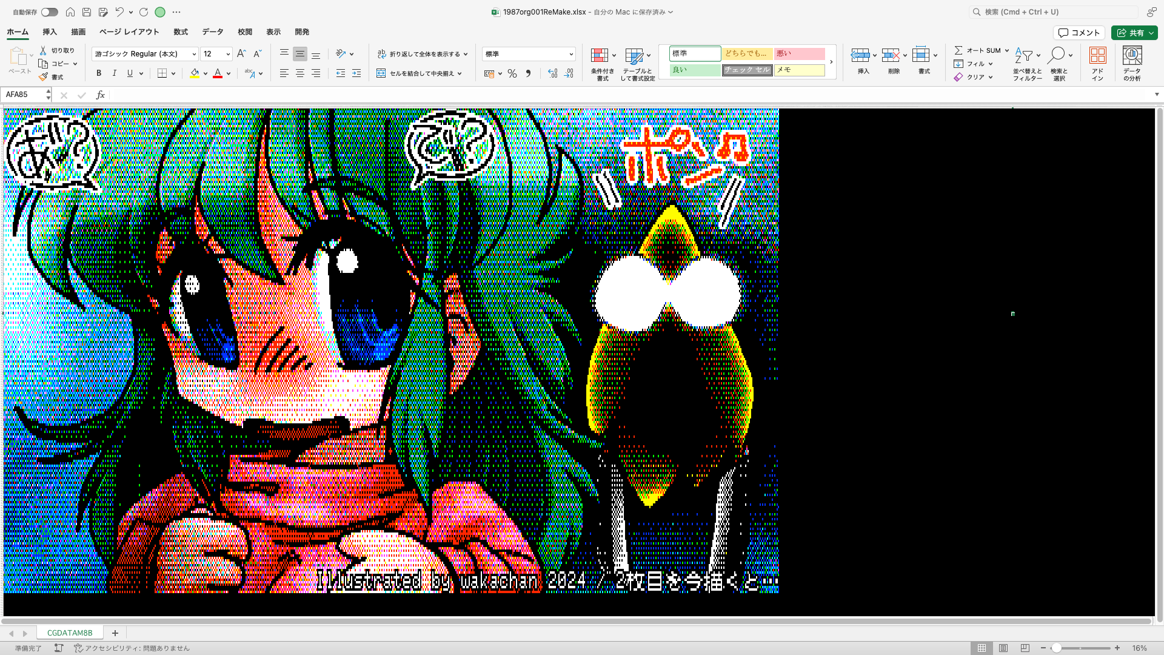Click the Undo arrow icon

pyautogui.click(x=119, y=12)
